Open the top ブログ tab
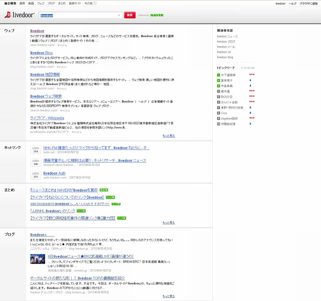This screenshot has width=321, height=301. 51,3
